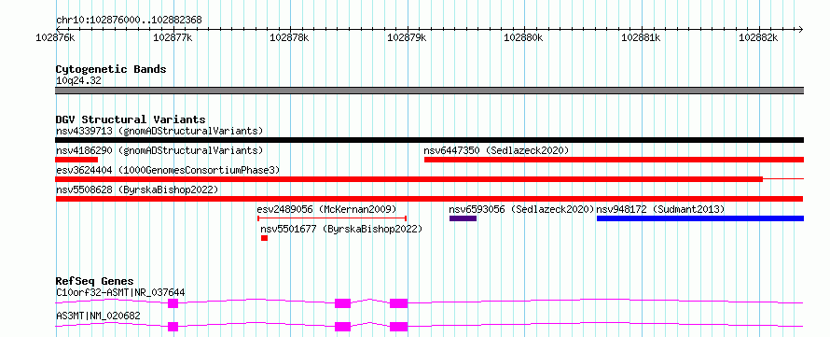This screenshot has height=337, width=830.
Task: Click the 102878k ruler tick label
Action: click(289, 38)
